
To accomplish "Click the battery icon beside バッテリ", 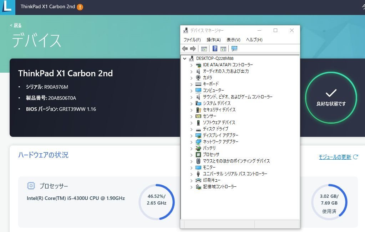I will tap(198, 148).
